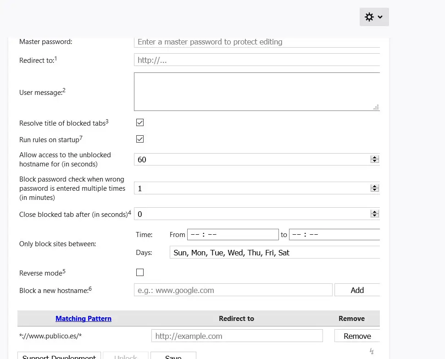Click the Block a new hostname field
The width and height of the screenshot is (445, 359).
pyautogui.click(x=233, y=290)
